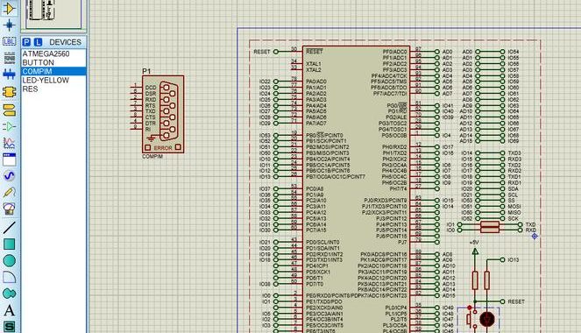Pick the Voltage probe tool
Image resolution: width=581 pixels, height=333 pixels.
coord(9,192)
